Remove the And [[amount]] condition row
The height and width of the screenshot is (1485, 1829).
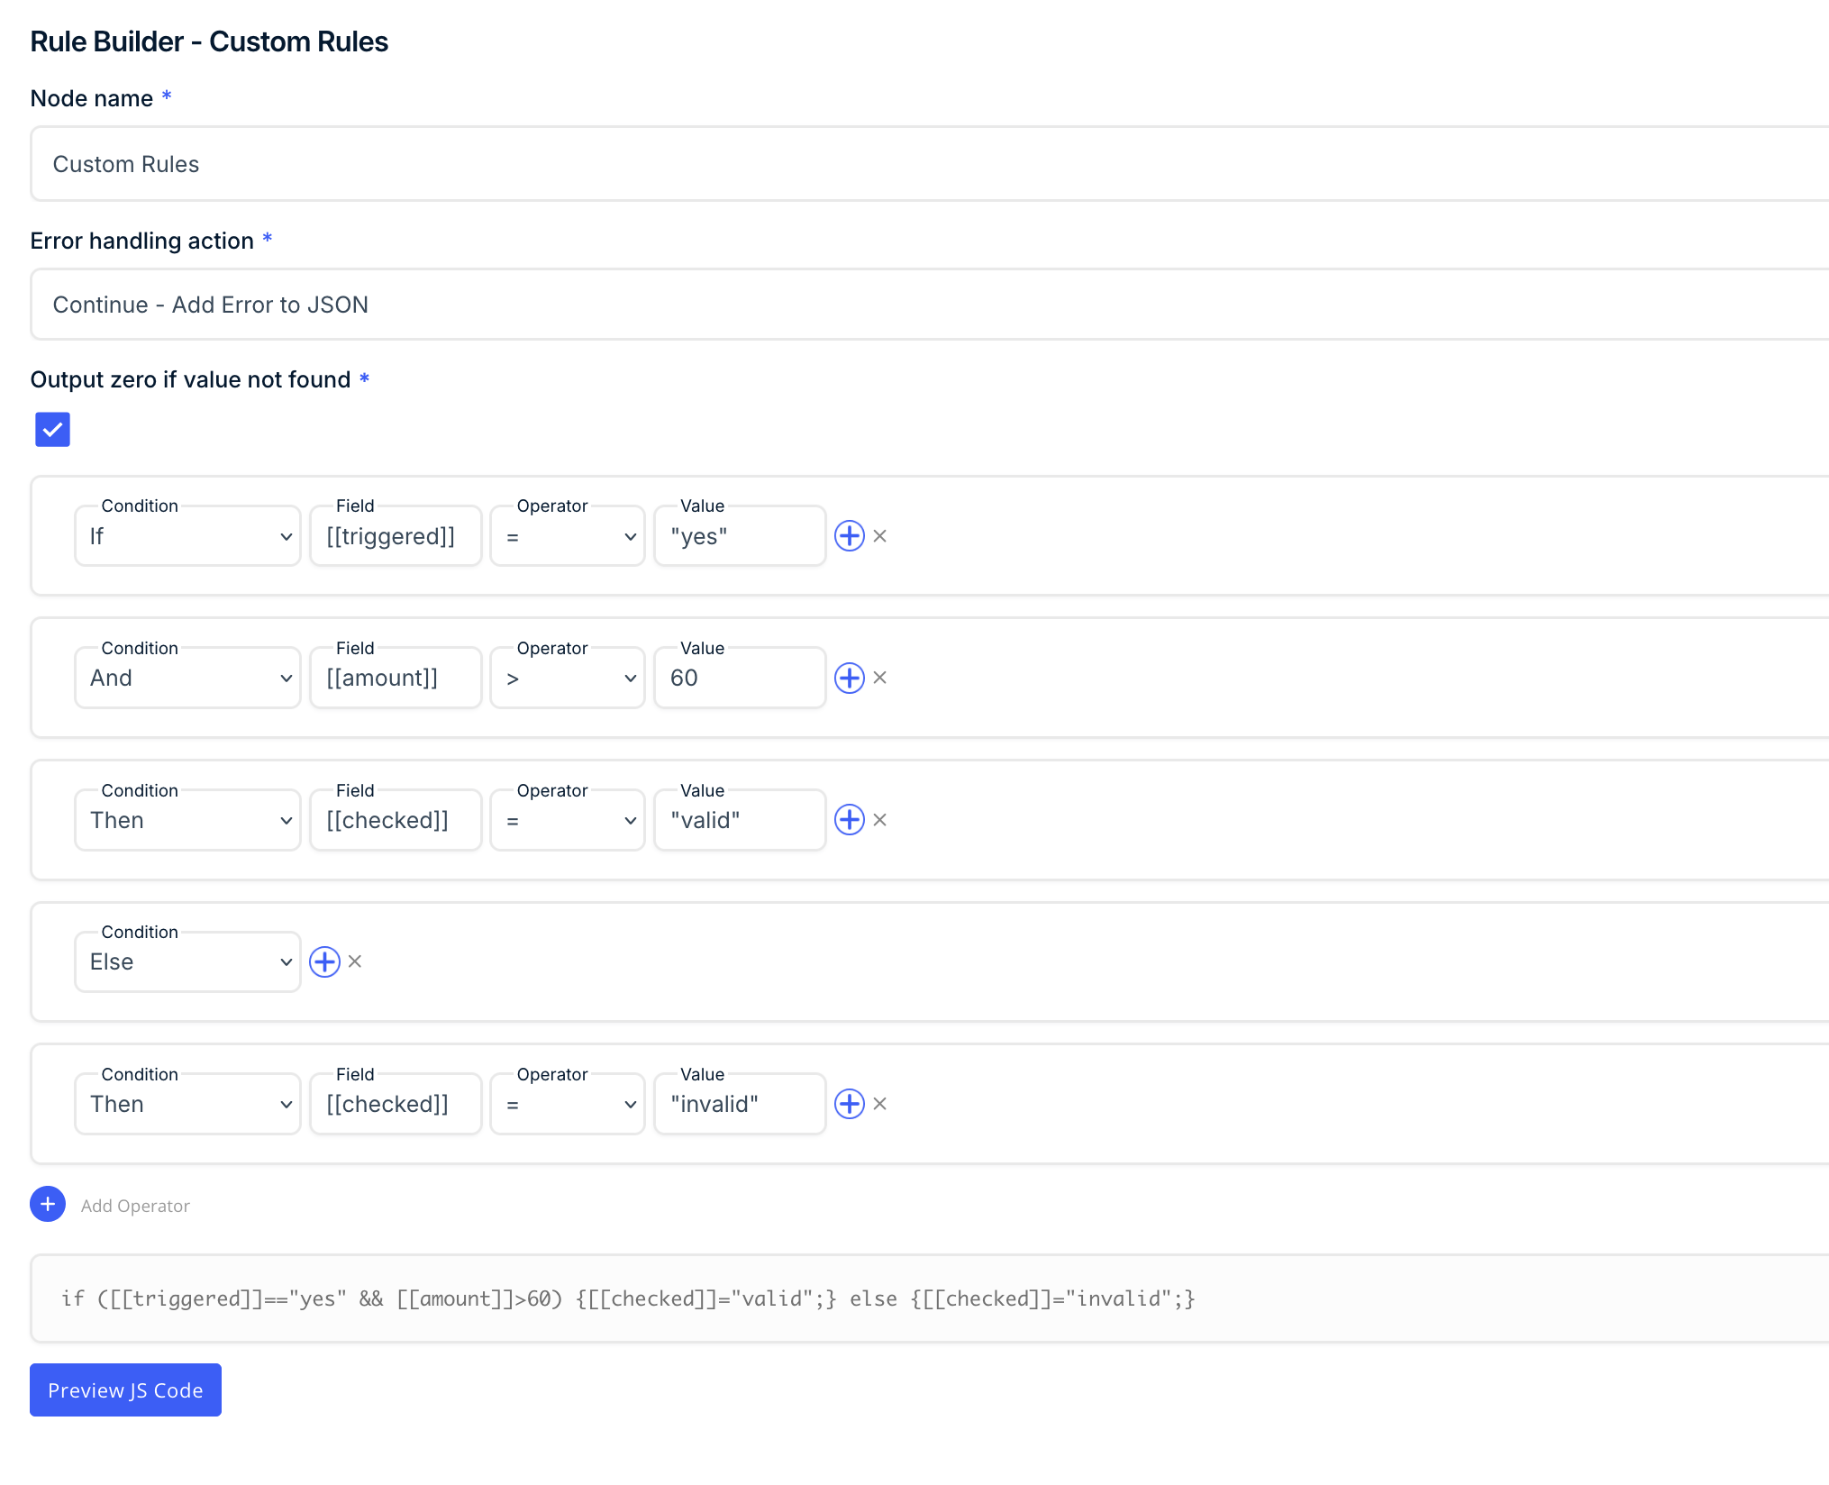[x=880, y=678]
